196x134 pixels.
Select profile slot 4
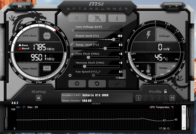pos(159,98)
